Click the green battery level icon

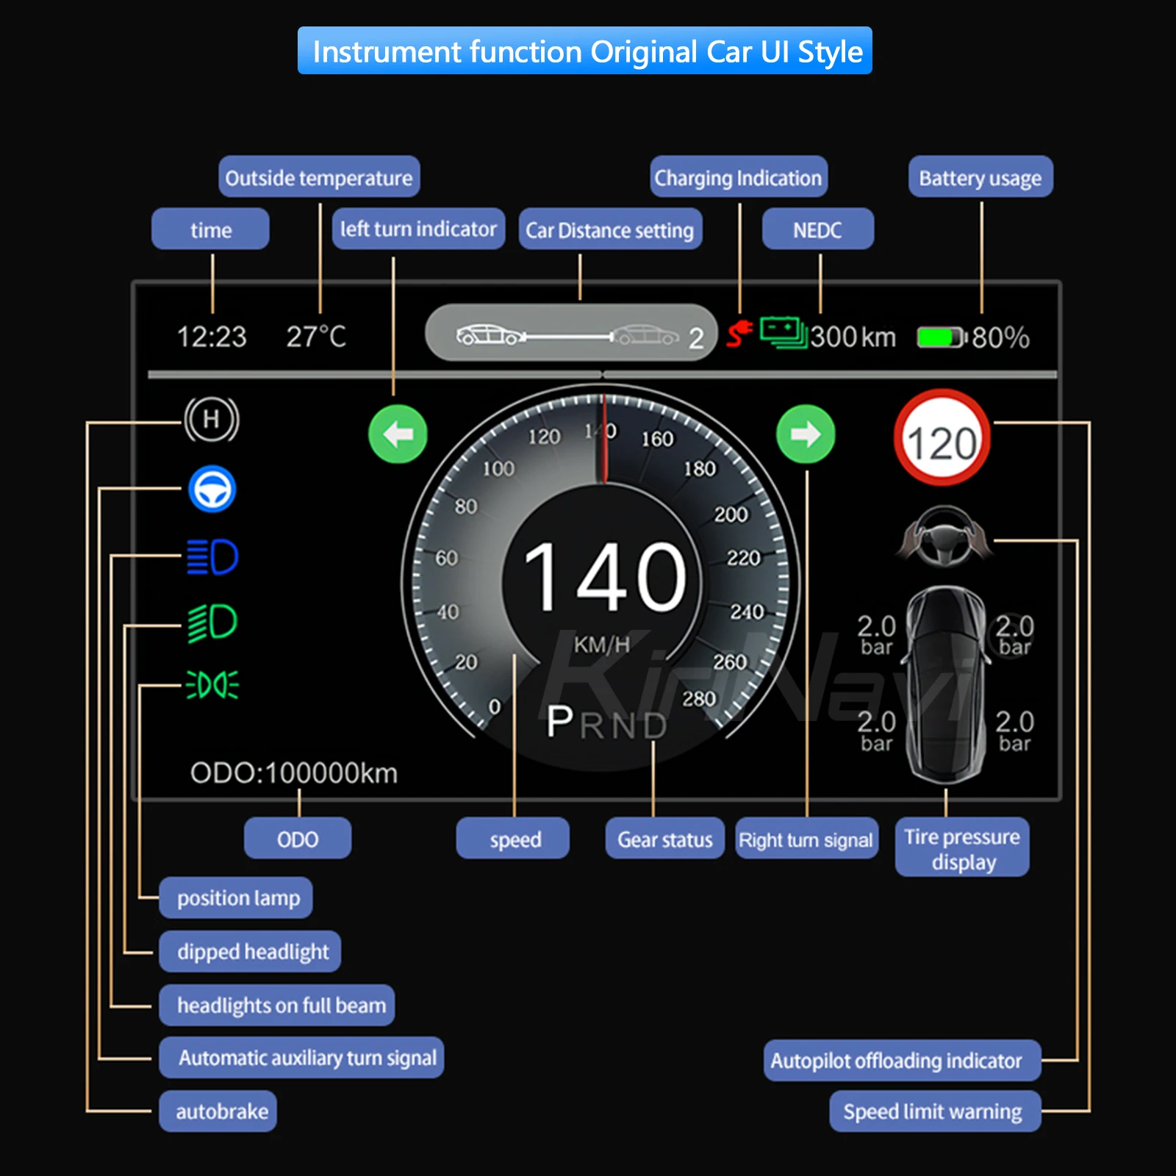942,337
